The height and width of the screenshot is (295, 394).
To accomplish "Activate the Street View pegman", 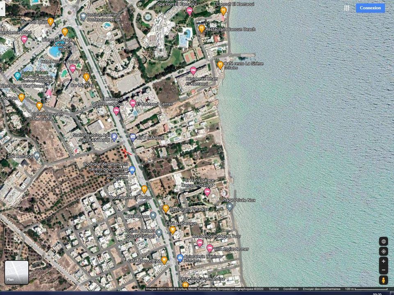I will pos(383,280).
